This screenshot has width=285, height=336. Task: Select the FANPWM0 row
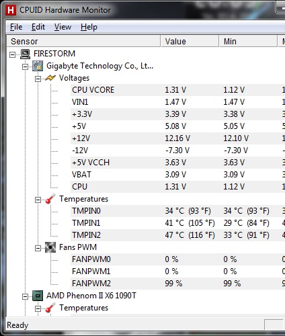(x=177, y=259)
